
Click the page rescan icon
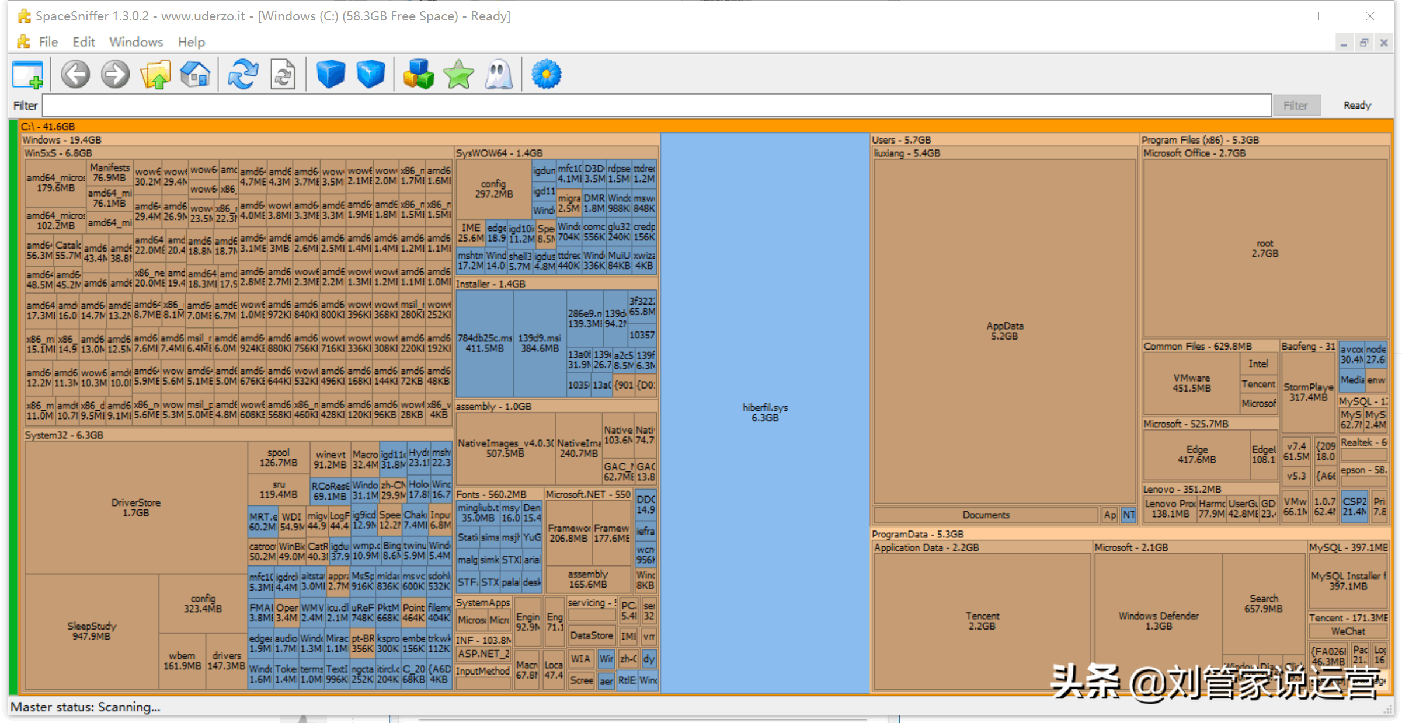(x=283, y=75)
